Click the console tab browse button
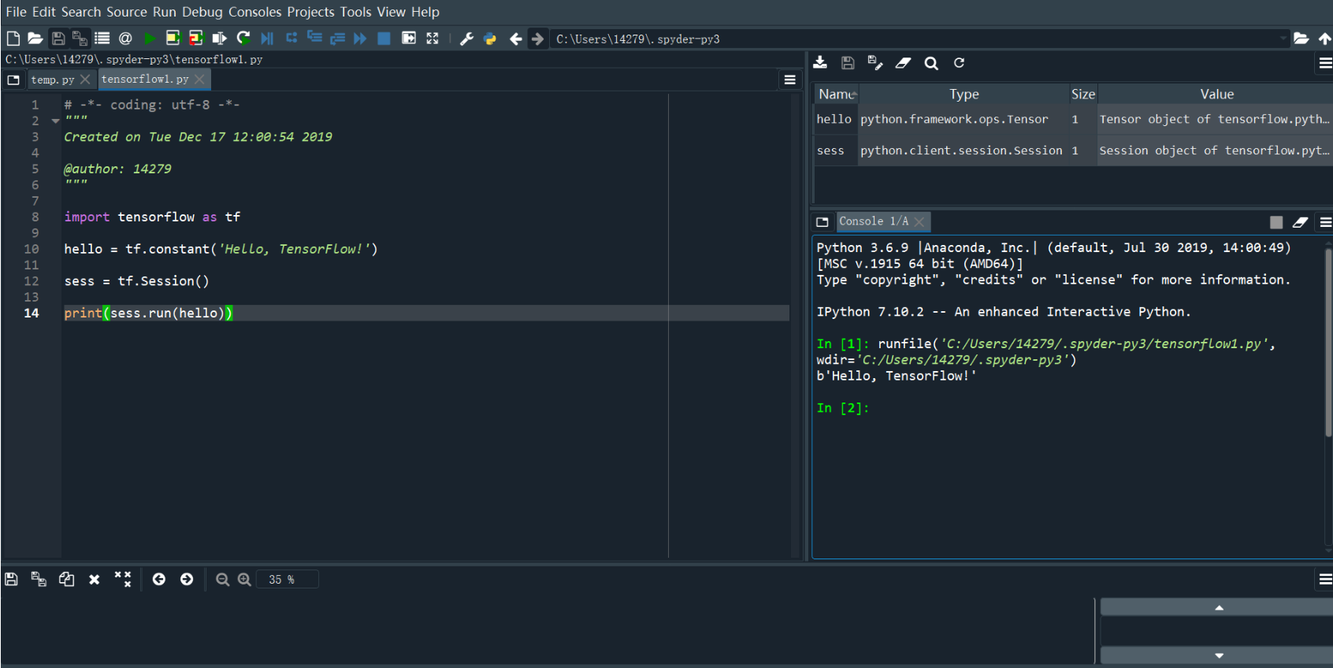 pyautogui.click(x=822, y=222)
